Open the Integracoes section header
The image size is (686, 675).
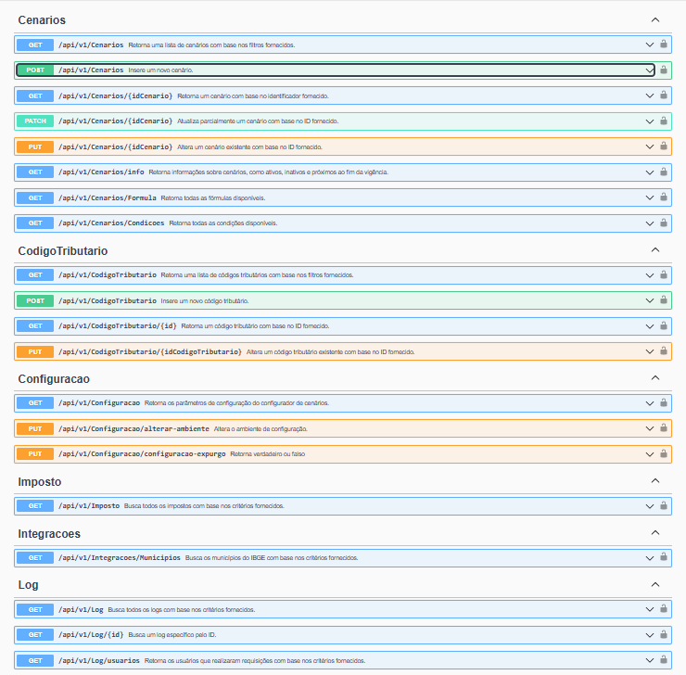coord(49,534)
